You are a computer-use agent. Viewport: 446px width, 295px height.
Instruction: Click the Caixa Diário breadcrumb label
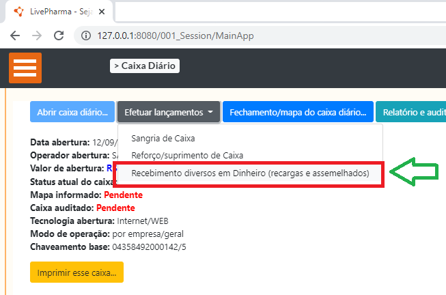point(145,66)
